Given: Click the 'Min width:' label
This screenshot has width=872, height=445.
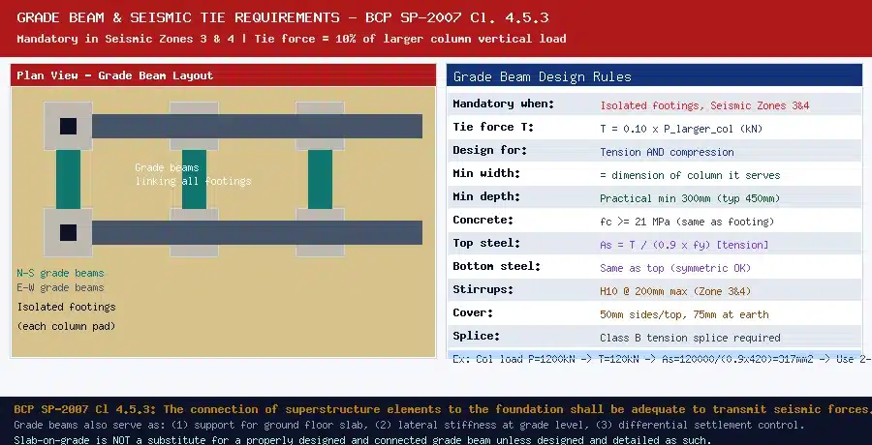Looking at the screenshot, I should click(486, 174).
